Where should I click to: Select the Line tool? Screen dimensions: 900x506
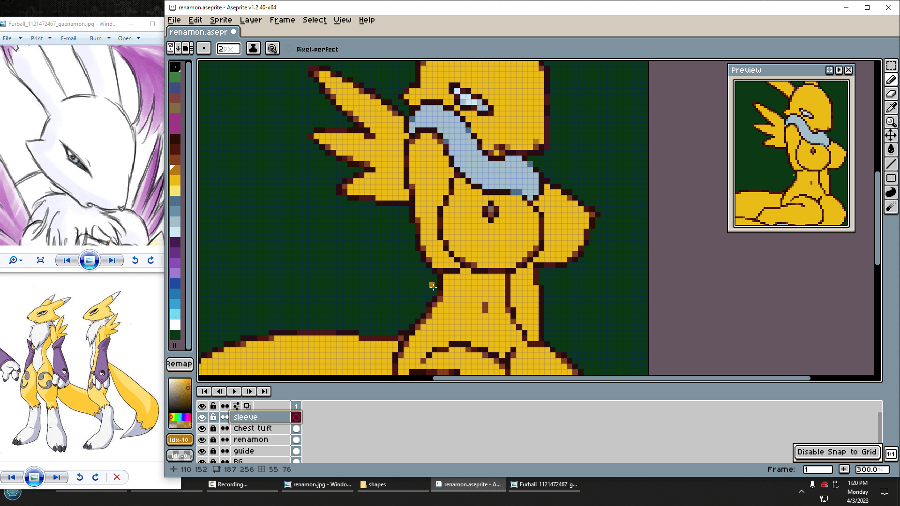tap(891, 164)
